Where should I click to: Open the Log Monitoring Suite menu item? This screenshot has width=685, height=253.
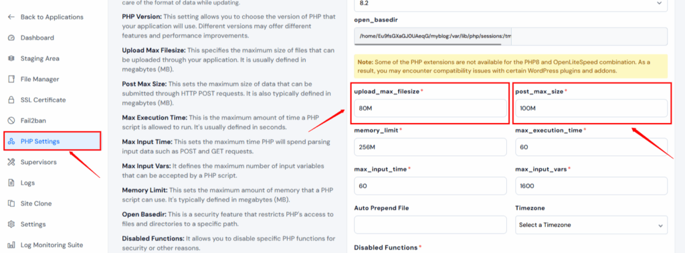coord(52,245)
